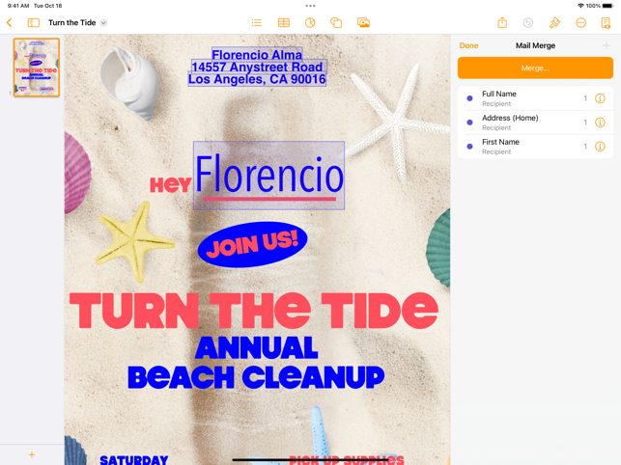Tap the Share icon
Image resolution: width=621 pixels, height=465 pixels.
coord(502,22)
